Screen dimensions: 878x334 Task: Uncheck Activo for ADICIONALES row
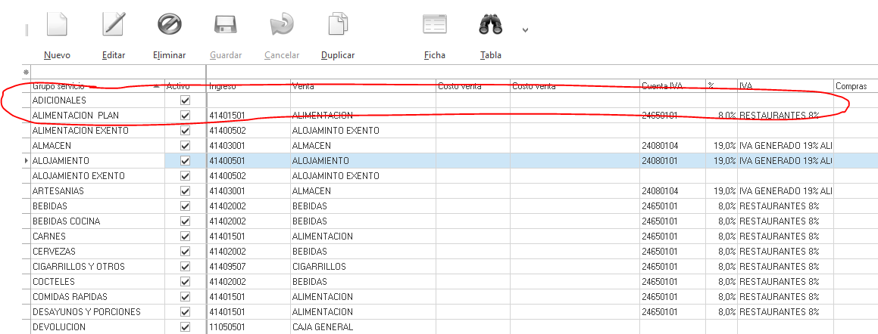pos(185,101)
